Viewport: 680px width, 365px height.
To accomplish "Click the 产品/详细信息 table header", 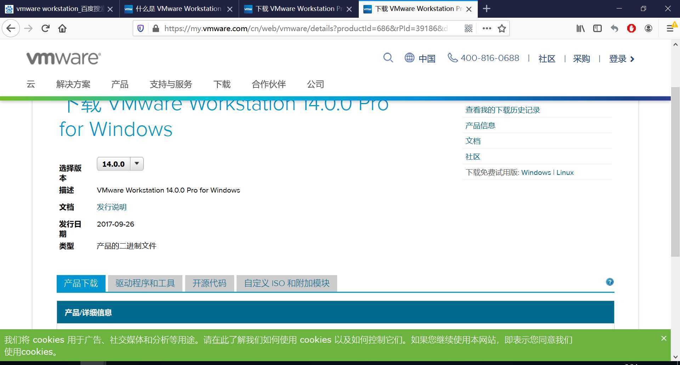I will click(x=335, y=312).
